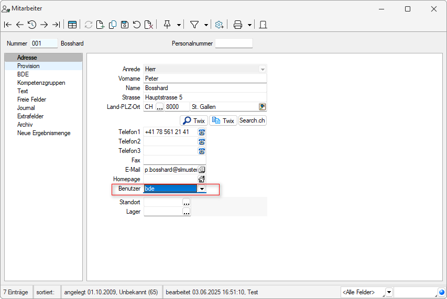447x299 pixels.
Task: Click the dial icon beside Telefon1
Action: pyautogui.click(x=202, y=132)
